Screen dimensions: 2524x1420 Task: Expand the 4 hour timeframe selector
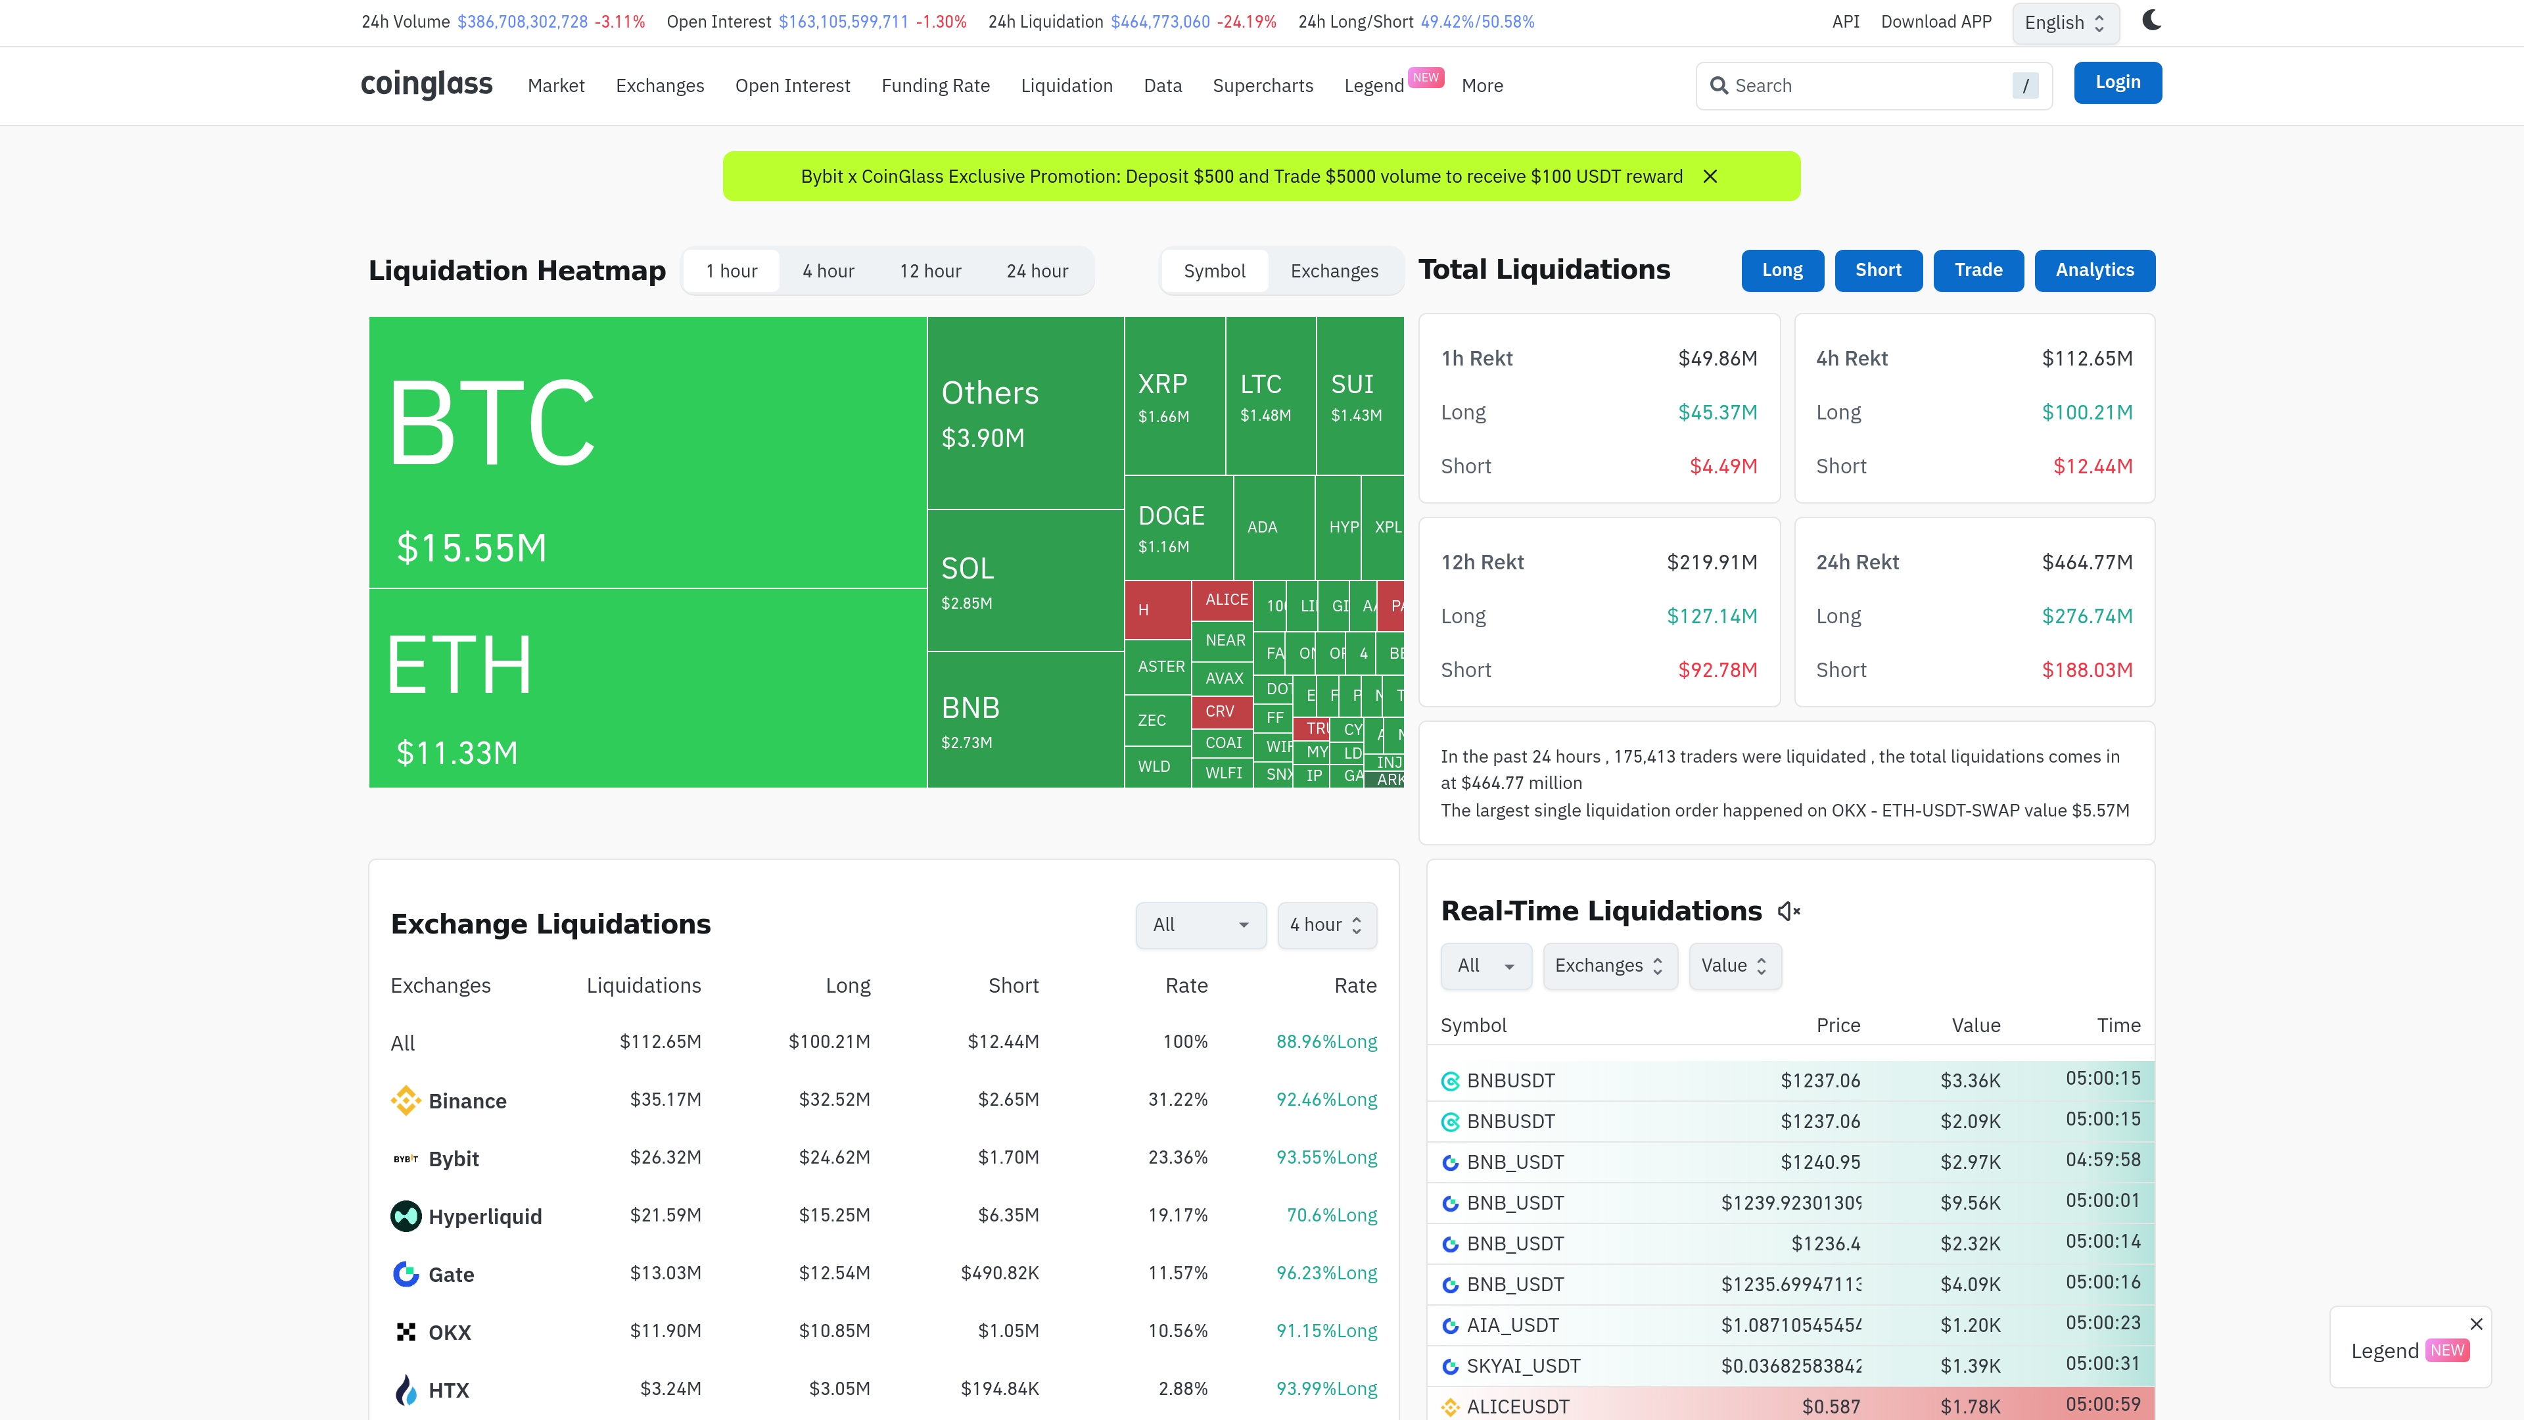(1326, 925)
